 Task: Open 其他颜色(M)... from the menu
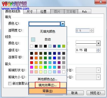click(47, 79)
